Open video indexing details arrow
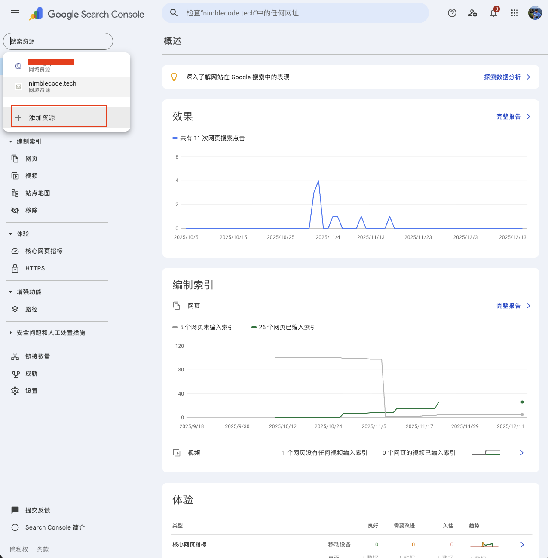The width and height of the screenshot is (548, 558). click(521, 453)
